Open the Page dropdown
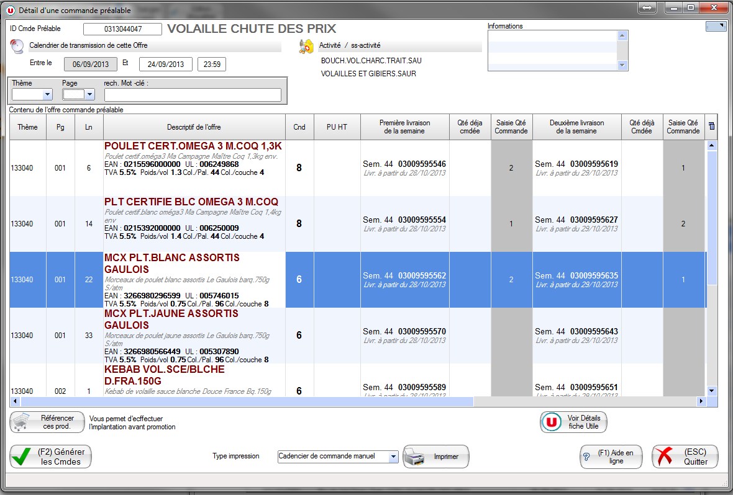Image resolution: width=733 pixels, height=495 pixels. pos(89,95)
